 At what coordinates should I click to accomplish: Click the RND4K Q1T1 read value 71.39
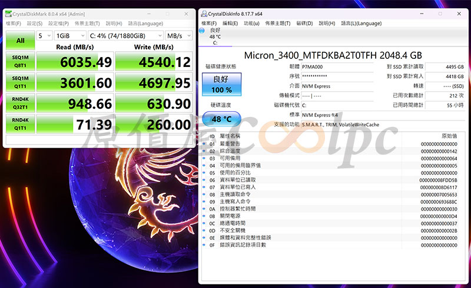[75, 124]
